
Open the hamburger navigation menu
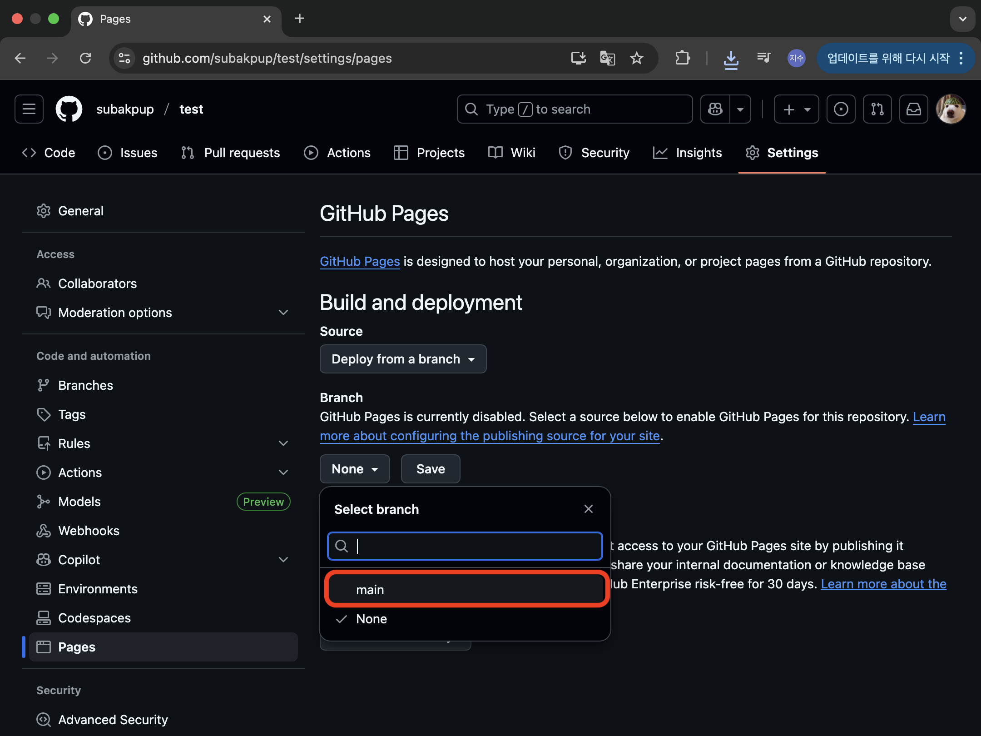tap(29, 109)
